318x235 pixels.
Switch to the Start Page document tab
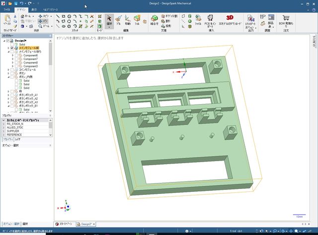point(65,224)
